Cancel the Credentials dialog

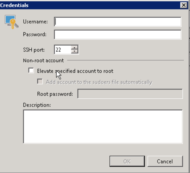[x=165, y=161]
